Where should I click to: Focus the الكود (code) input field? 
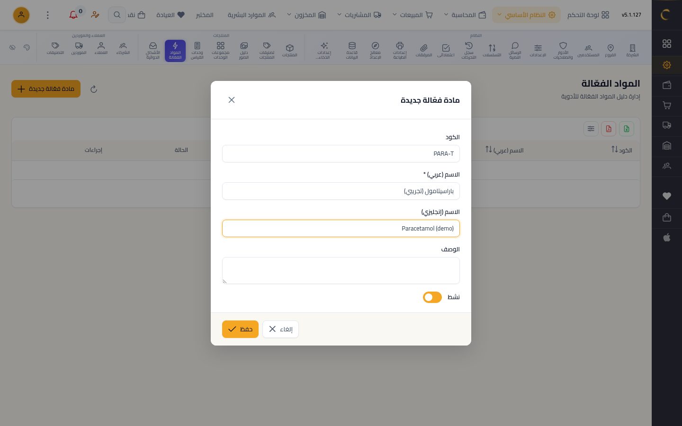(x=341, y=153)
